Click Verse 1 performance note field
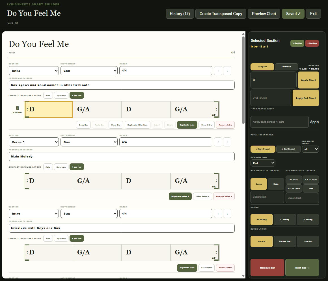Screen dimensions: 328x281 tap(122, 157)
